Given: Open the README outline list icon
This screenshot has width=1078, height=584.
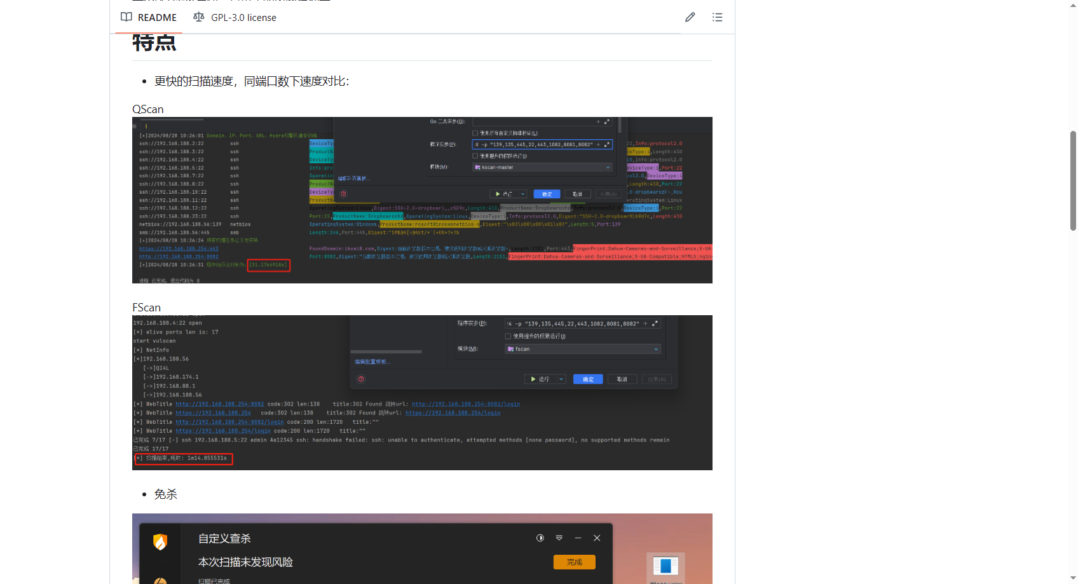Looking at the screenshot, I should (x=718, y=17).
